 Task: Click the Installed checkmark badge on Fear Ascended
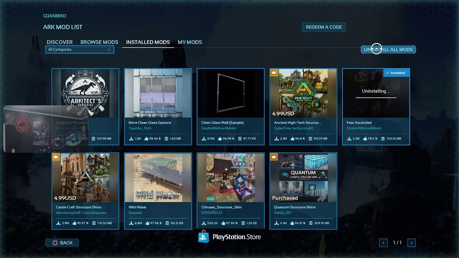396,73
